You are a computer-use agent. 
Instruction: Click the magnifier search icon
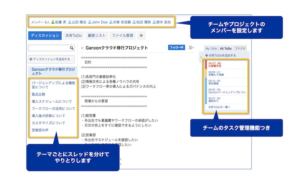(72, 48)
